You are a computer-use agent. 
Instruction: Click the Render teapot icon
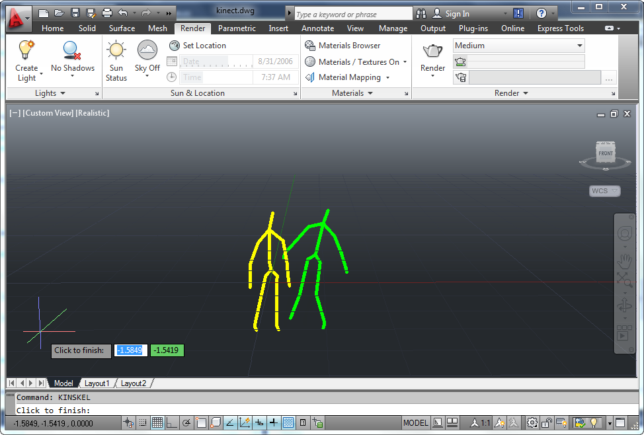[x=432, y=52]
